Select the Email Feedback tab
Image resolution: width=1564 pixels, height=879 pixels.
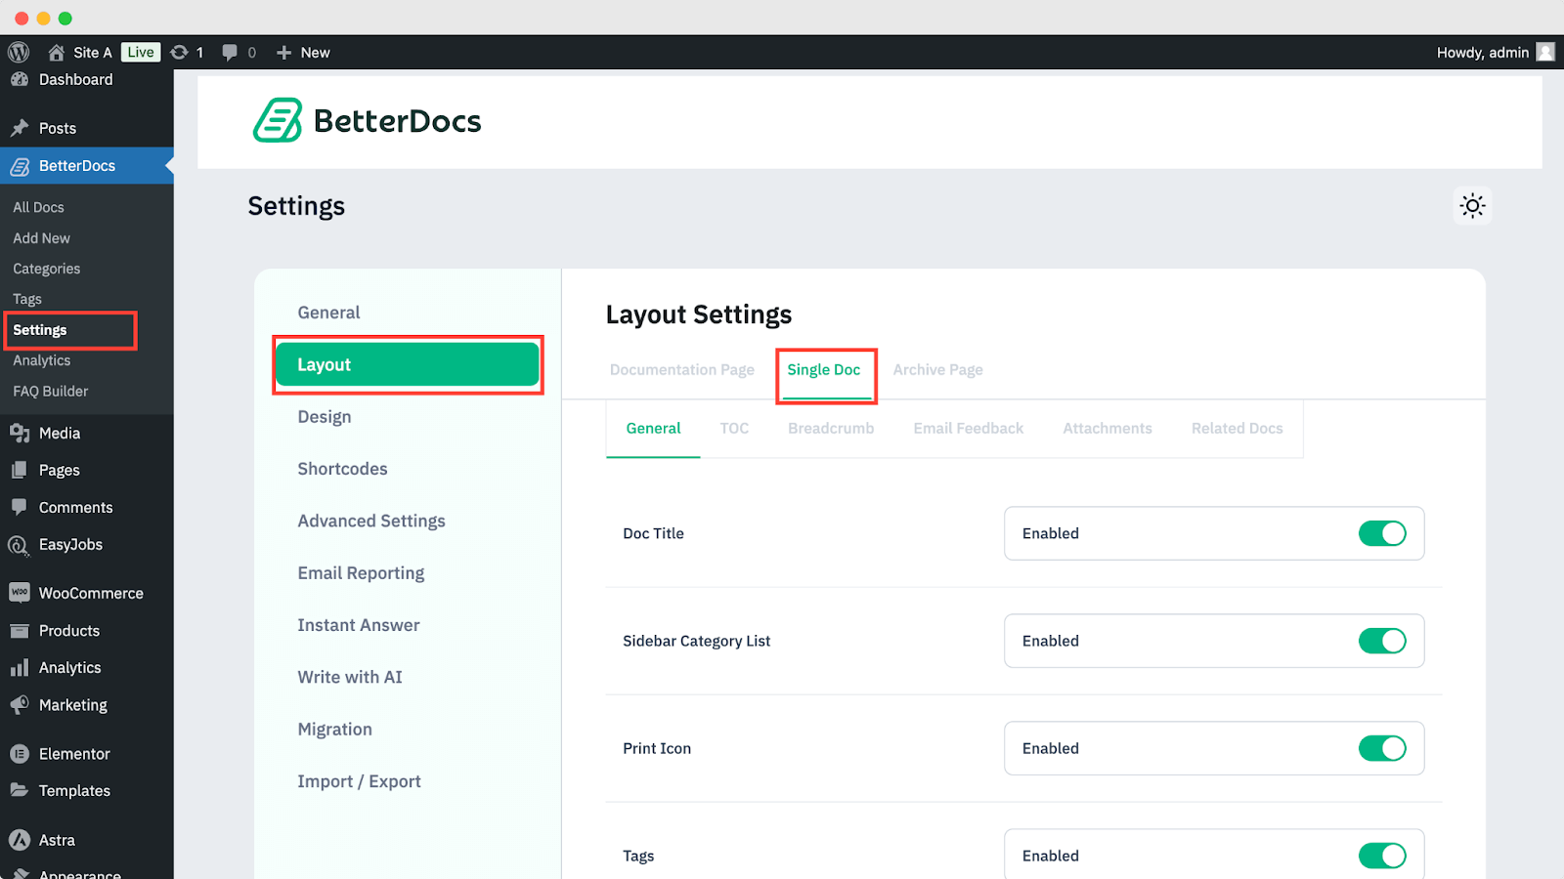pos(967,428)
